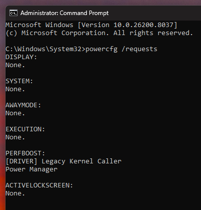Image resolution: width=201 pixels, height=210 pixels.
Task: Open the Command Prompt title bar icon menu
Action: (13, 13)
